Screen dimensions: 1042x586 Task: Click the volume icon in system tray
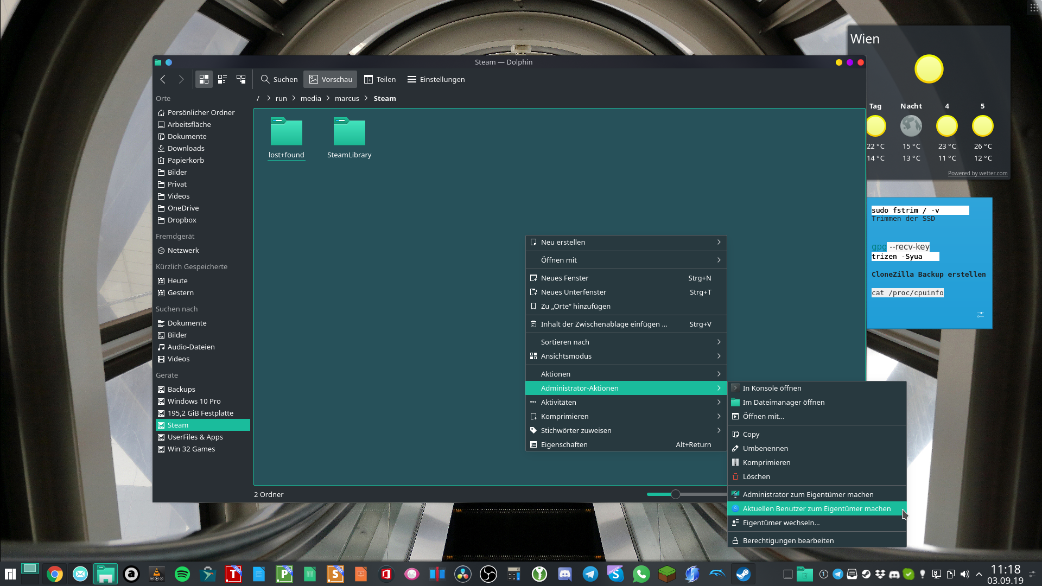(964, 574)
